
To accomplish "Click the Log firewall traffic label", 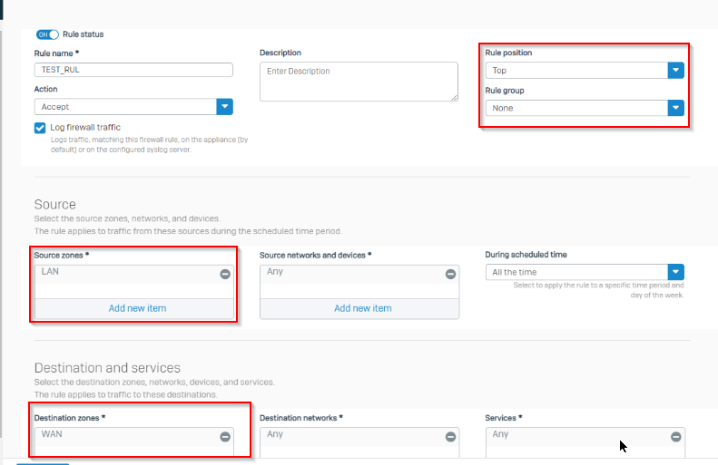I will [85, 128].
